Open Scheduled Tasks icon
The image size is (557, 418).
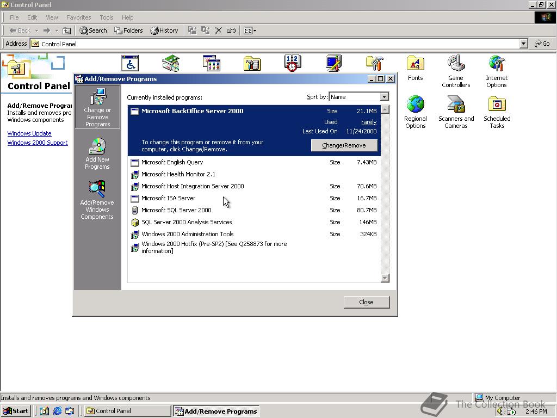(497, 112)
